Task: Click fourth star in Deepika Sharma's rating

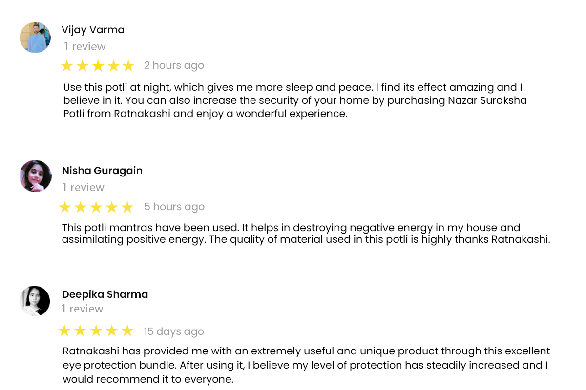Action: pyautogui.click(x=112, y=331)
